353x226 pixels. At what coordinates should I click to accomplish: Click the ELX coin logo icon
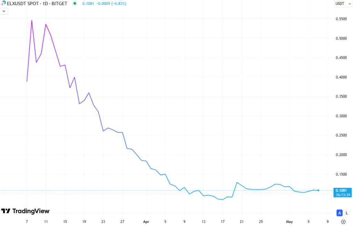(3, 3)
